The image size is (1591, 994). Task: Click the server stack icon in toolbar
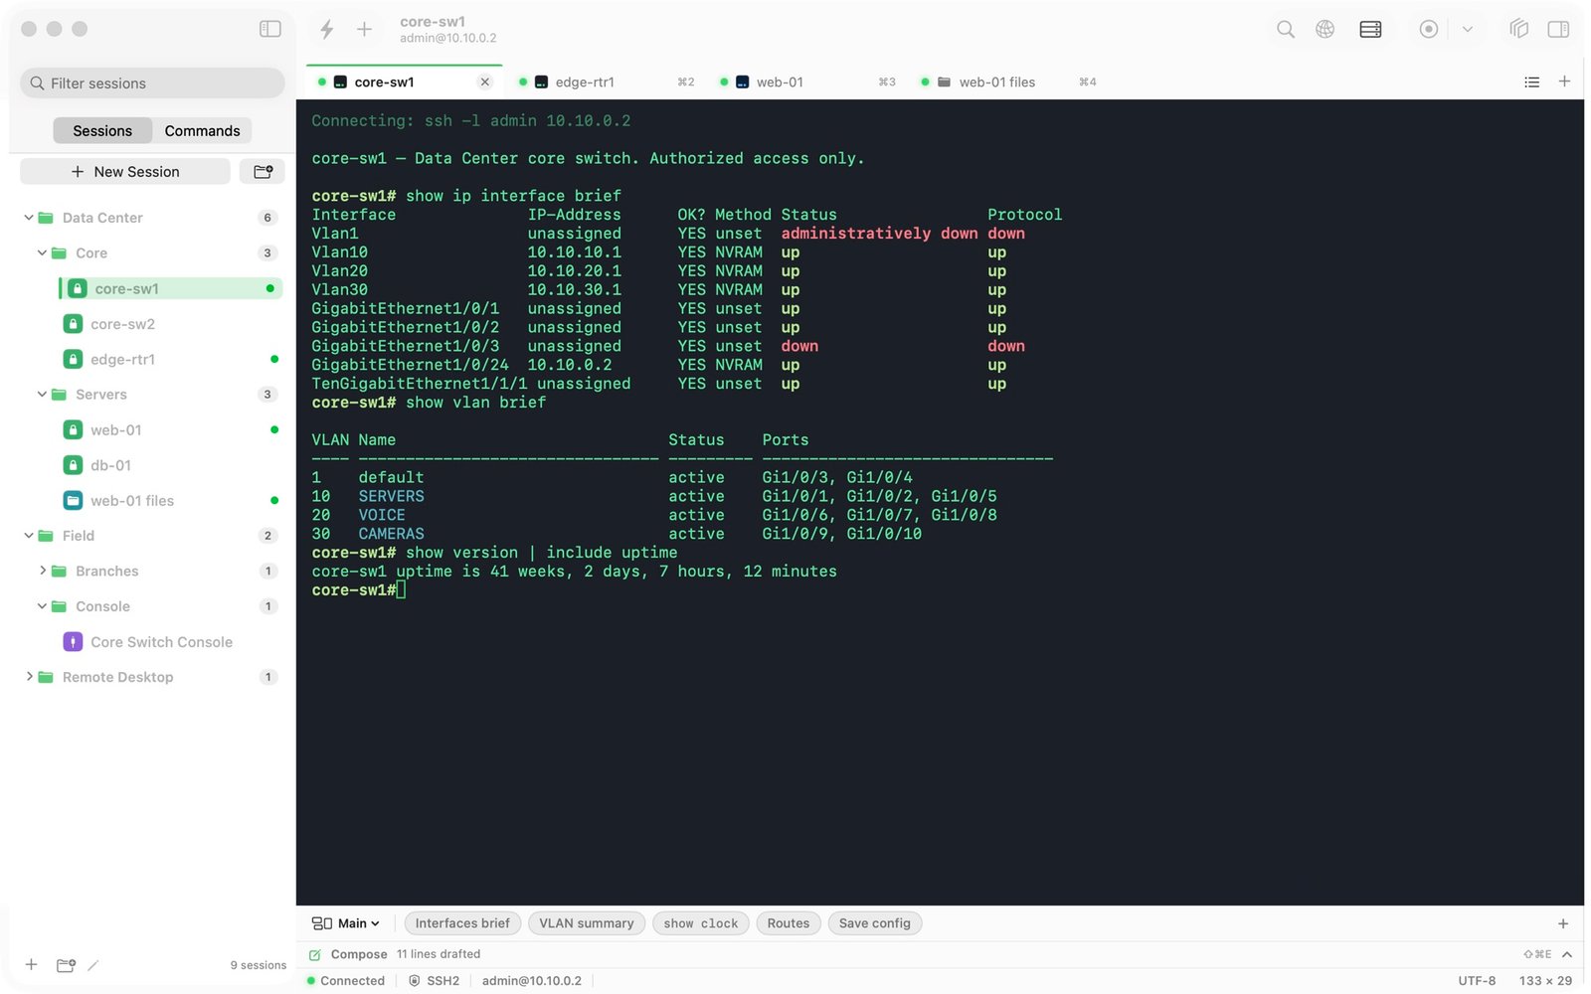[x=1370, y=29]
